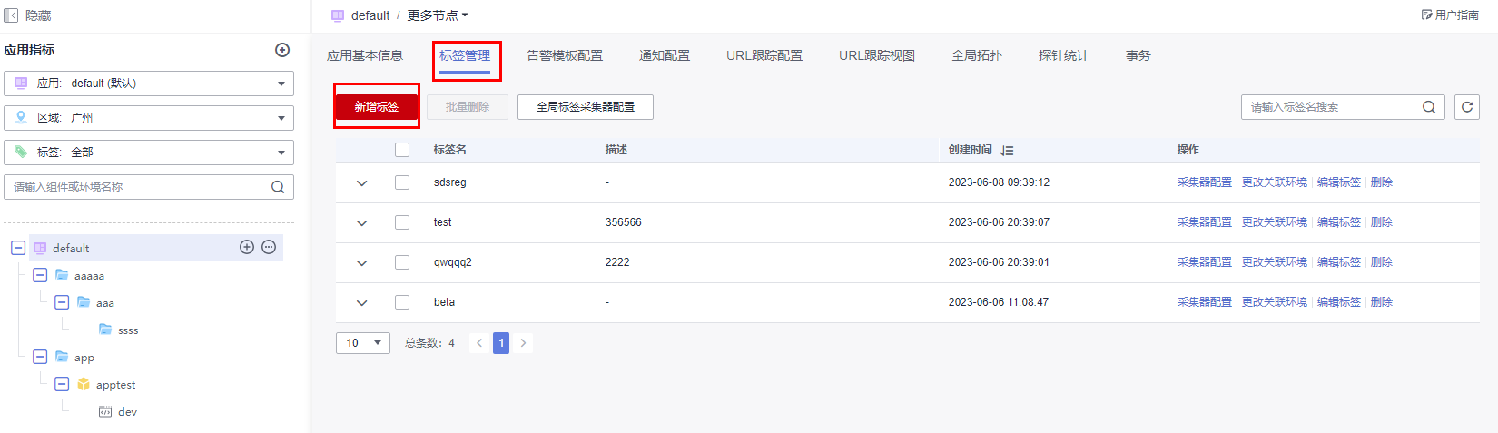Image resolution: width=1498 pixels, height=433 pixels.
Task: Expand the sdsreg row chevron
Action: click(361, 183)
